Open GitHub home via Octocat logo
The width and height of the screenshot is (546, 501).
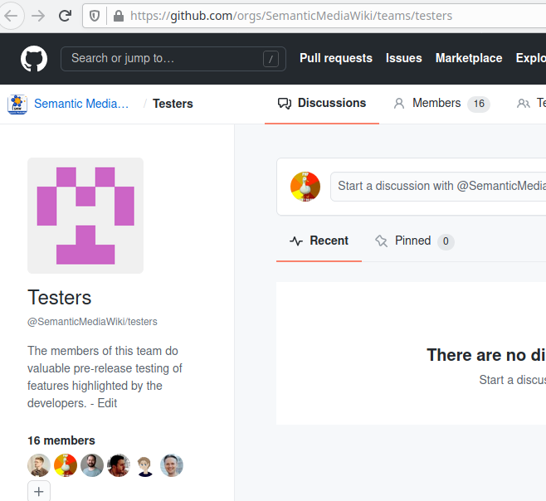point(34,59)
